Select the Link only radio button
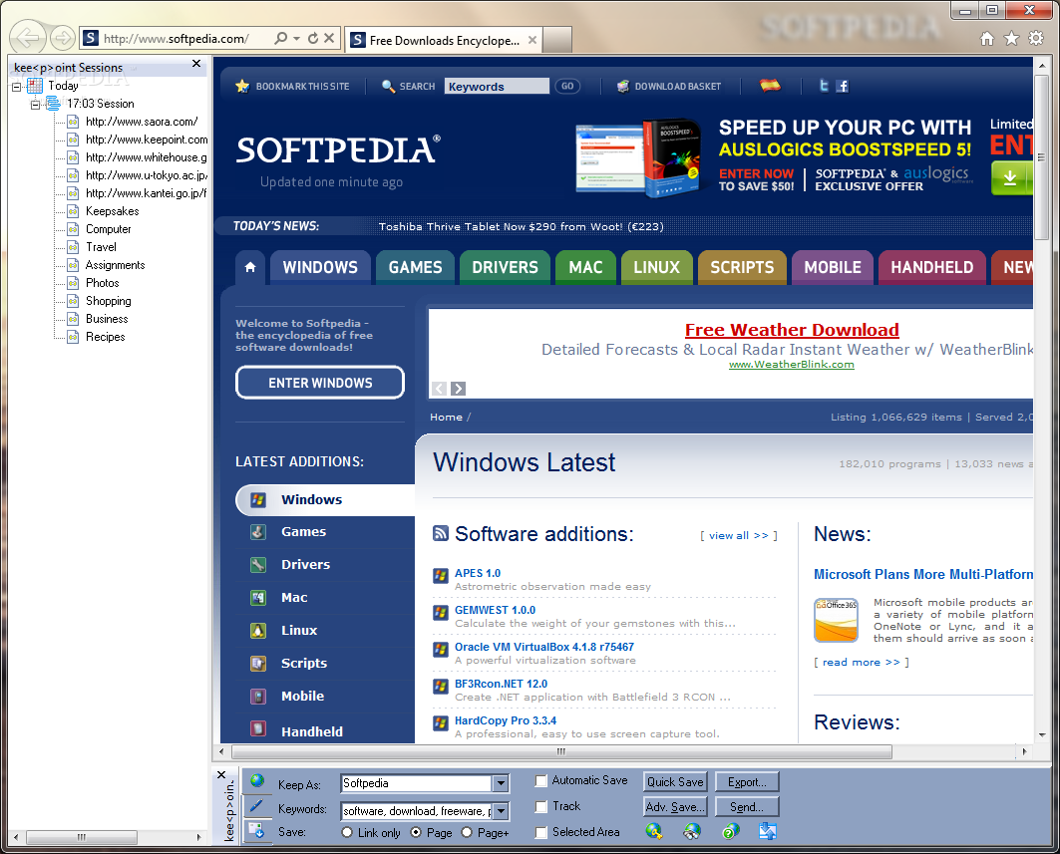 pyautogui.click(x=347, y=832)
